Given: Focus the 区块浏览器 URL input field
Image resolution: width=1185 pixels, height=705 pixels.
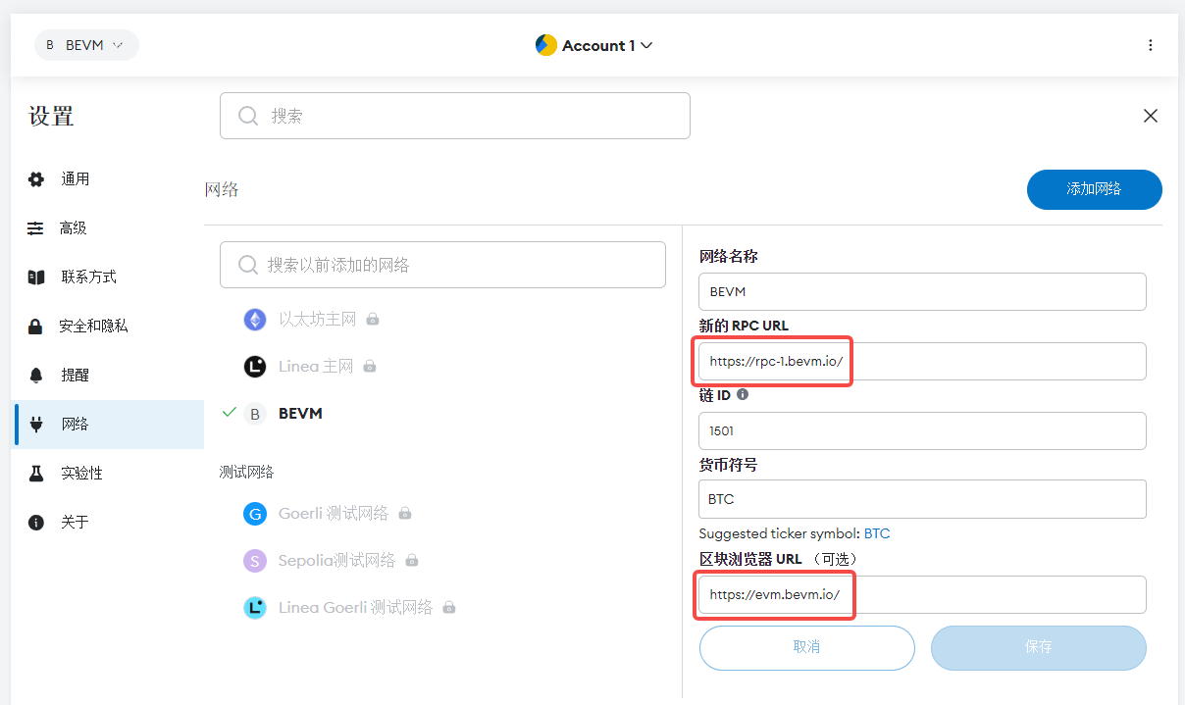Looking at the screenshot, I should point(922,594).
